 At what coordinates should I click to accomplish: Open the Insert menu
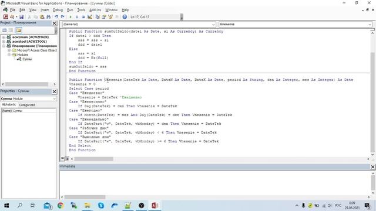[45, 10]
